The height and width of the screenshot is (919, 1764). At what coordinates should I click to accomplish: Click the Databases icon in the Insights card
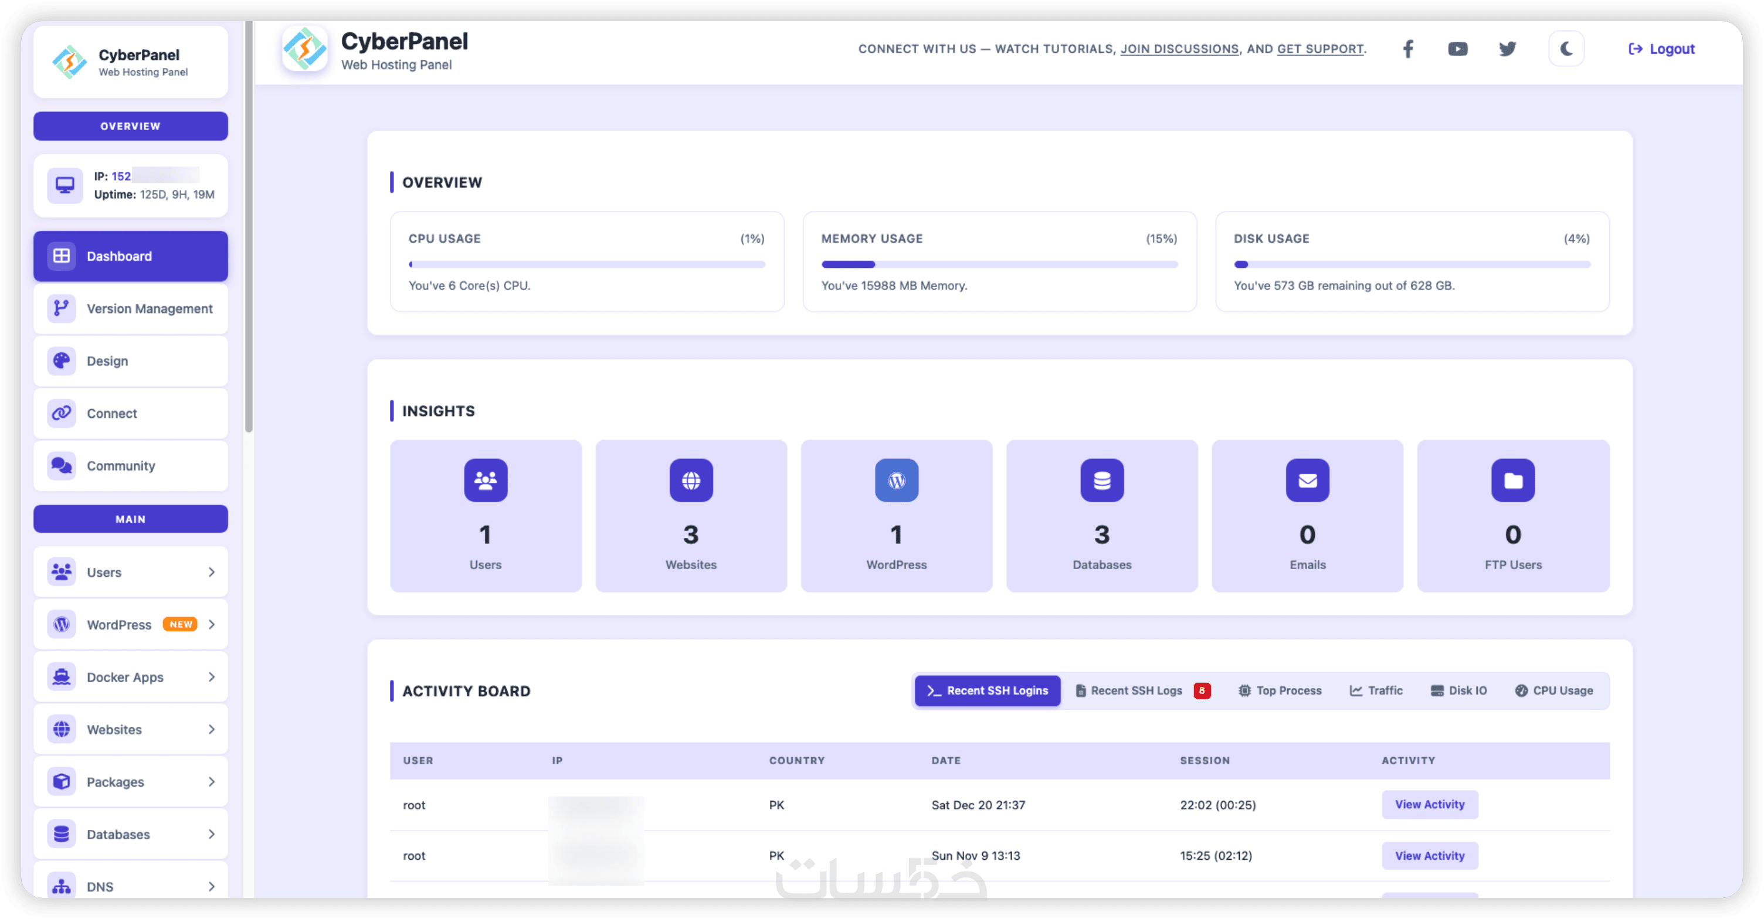click(1102, 481)
